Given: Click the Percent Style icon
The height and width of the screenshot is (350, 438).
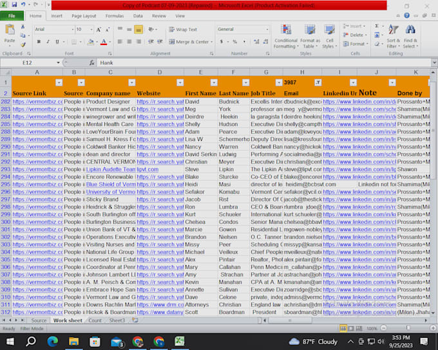Looking at the screenshot, I should (234, 42).
